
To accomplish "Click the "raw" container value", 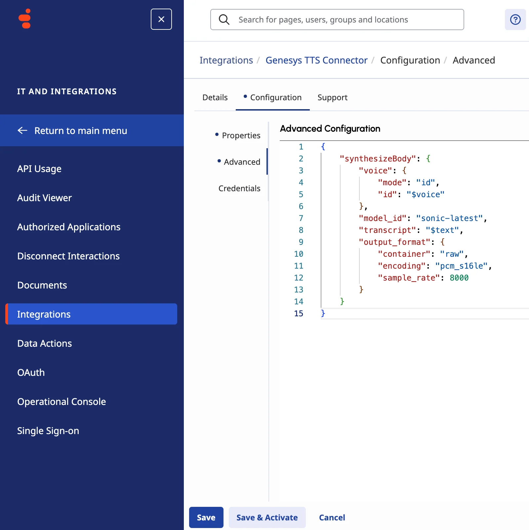I will click(452, 254).
